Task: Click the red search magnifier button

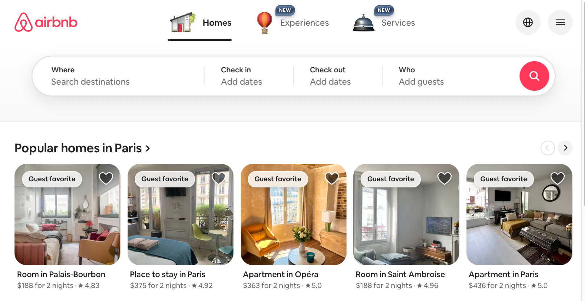Action: [x=534, y=76]
